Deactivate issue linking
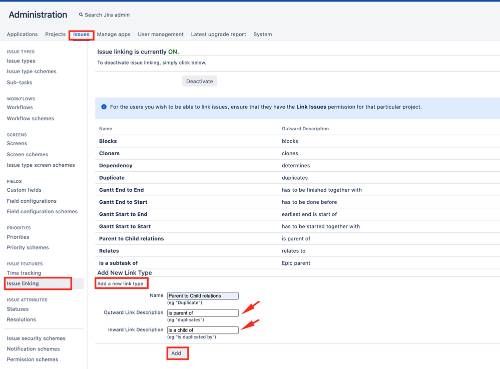 coord(200,81)
